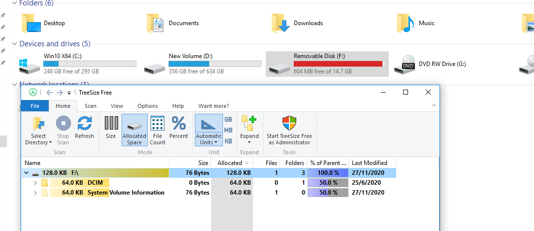Screen dimensions: 534x231
Task: Click System Volume Information 50.0 % bar
Action: tap(328, 193)
